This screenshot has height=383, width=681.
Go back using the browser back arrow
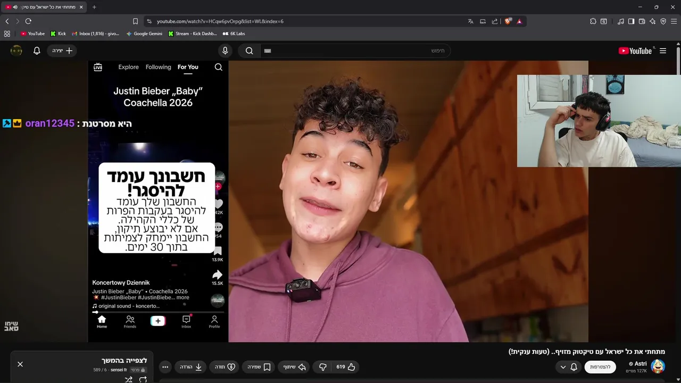coord(7,21)
